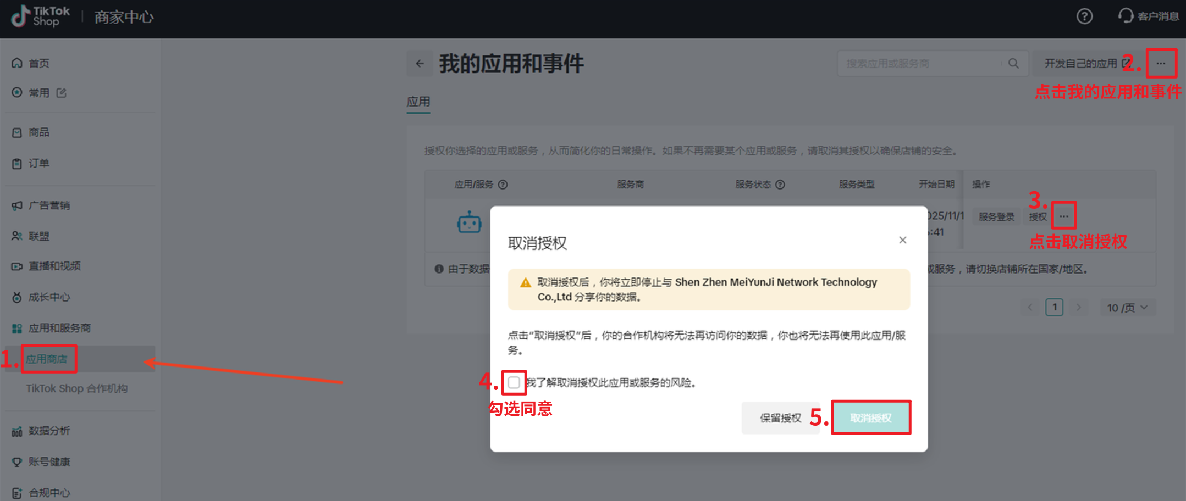Check the risk acknowledgment checkbox
This screenshot has height=501, width=1186.
[514, 382]
